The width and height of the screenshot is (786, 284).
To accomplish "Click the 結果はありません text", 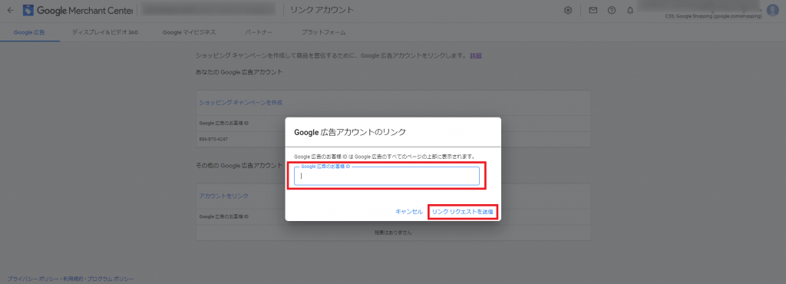I will click(x=393, y=233).
